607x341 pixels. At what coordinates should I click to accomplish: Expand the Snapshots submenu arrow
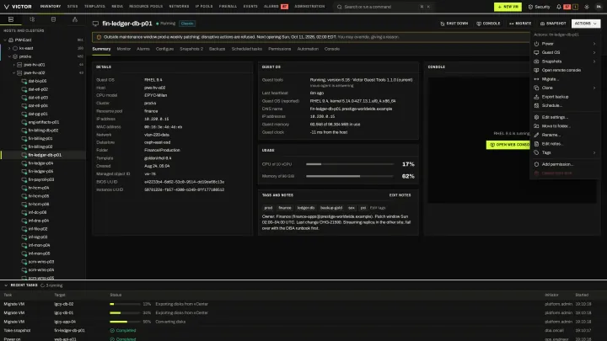(594, 61)
